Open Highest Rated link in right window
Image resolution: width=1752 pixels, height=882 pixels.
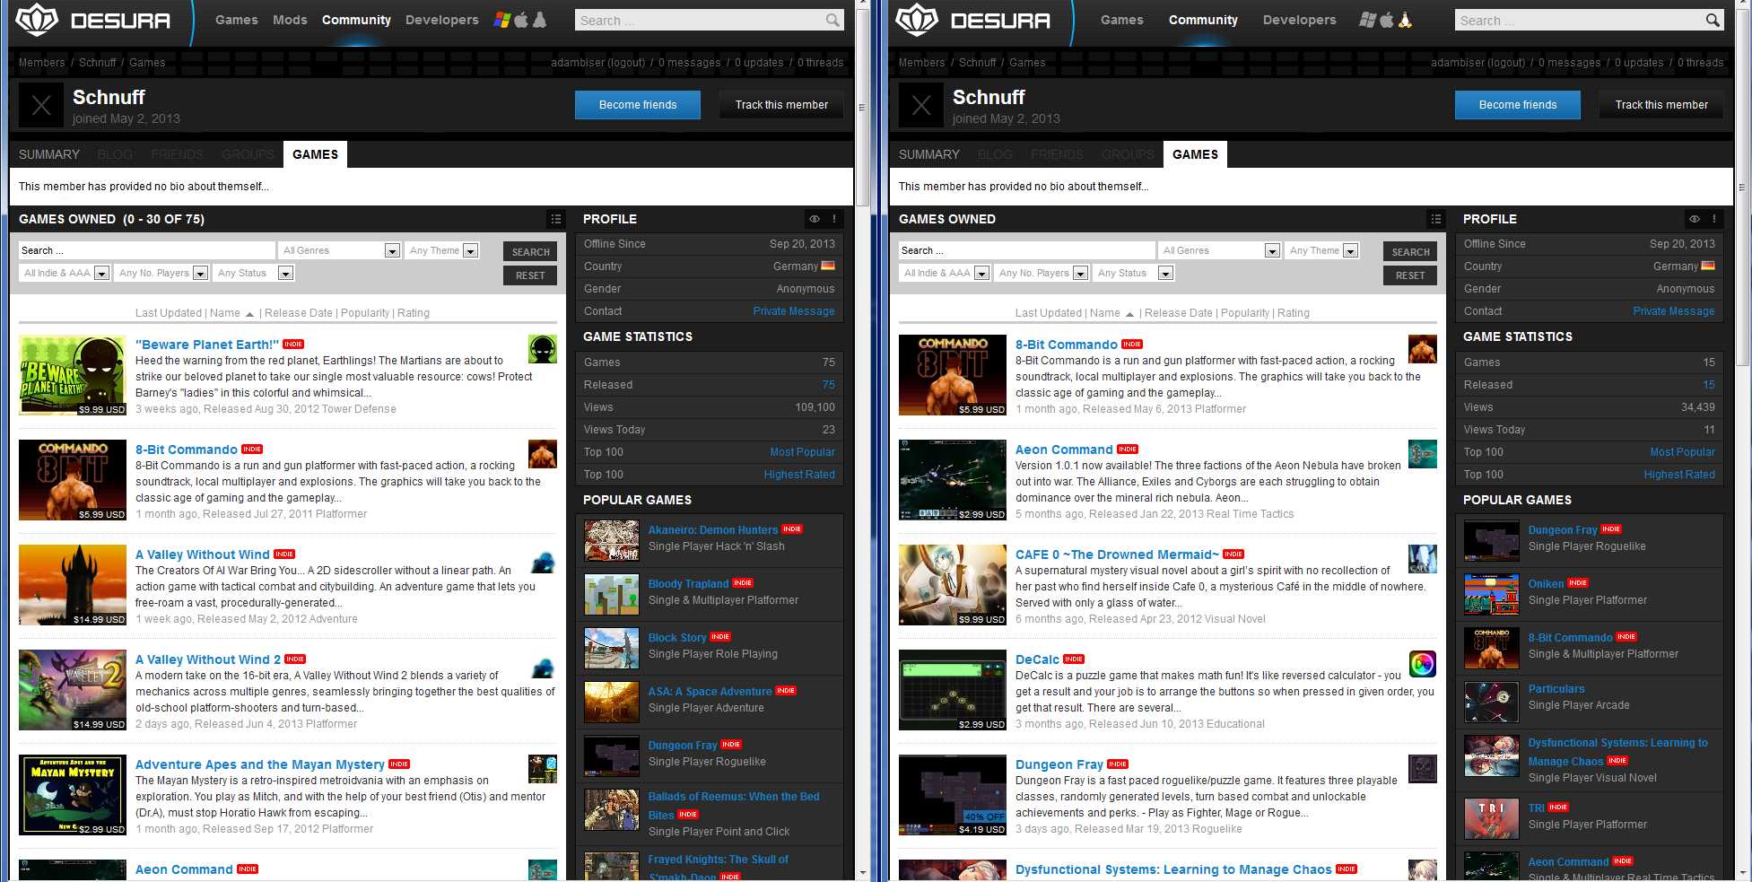[x=1679, y=475]
